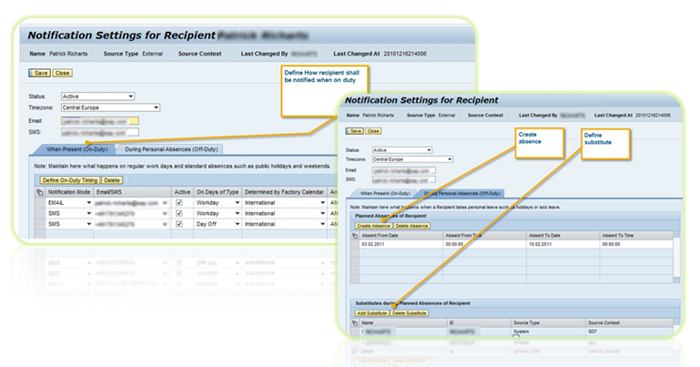Click Email/SMS column header

[x=133, y=192]
